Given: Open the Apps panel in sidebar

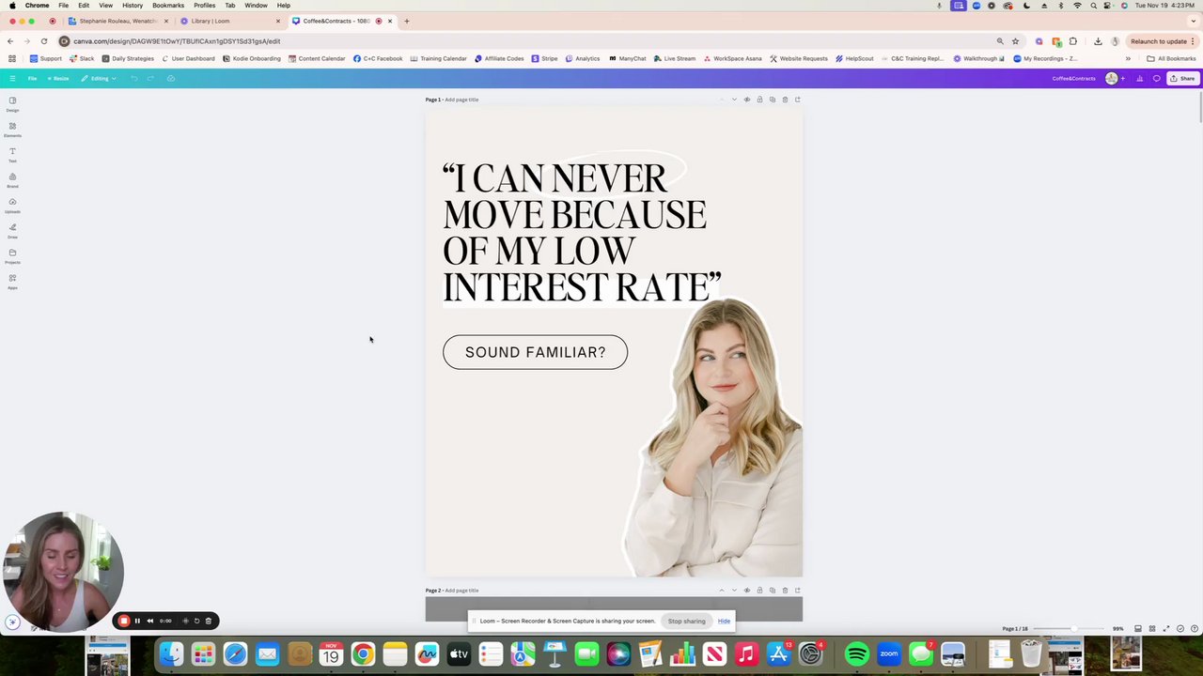Looking at the screenshot, I should pos(12,281).
